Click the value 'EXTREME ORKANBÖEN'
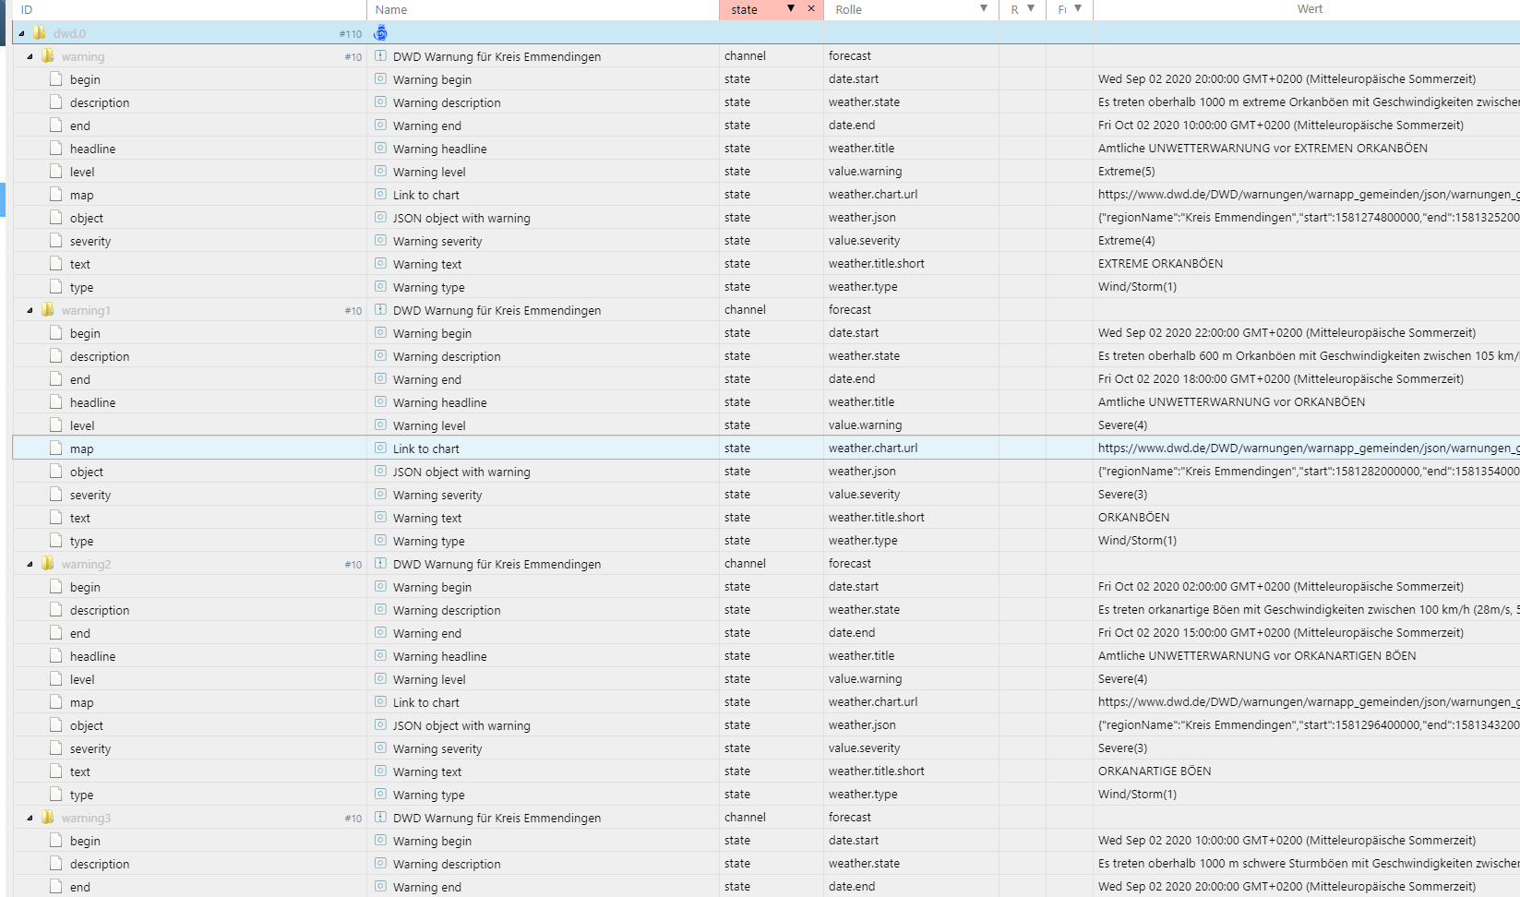The width and height of the screenshot is (1520, 897). 1160,264
